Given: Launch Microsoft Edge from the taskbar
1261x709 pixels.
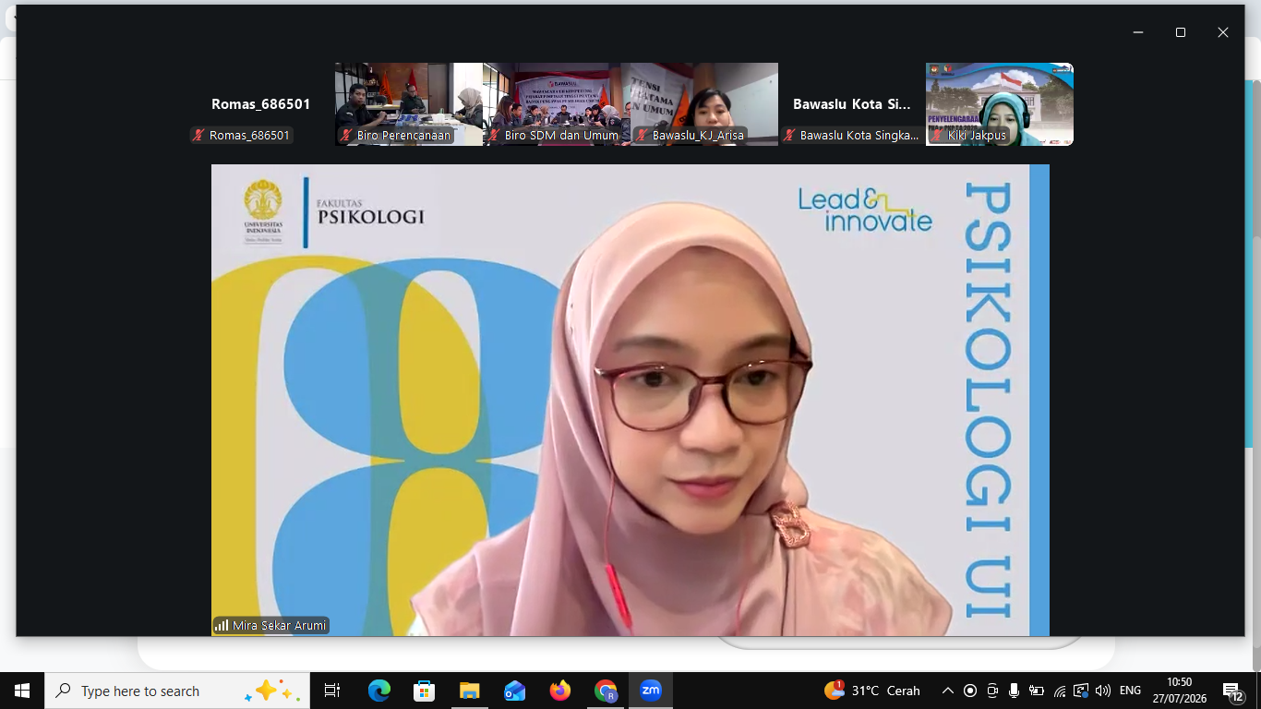Looking at the screenshot, I should click(x=379, y=691).
